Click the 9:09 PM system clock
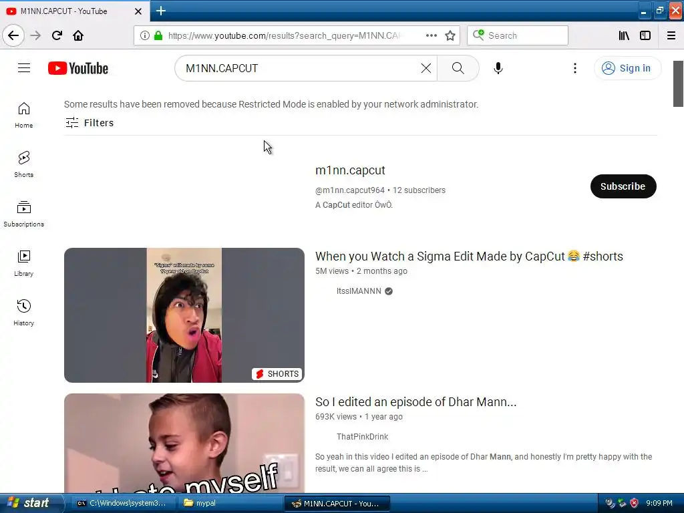This screenshot has height=513, width=684. [659, 503]
